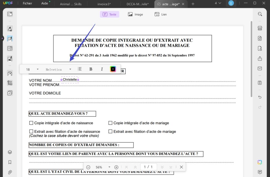Apply bold formatting to the text

[91, 69]
